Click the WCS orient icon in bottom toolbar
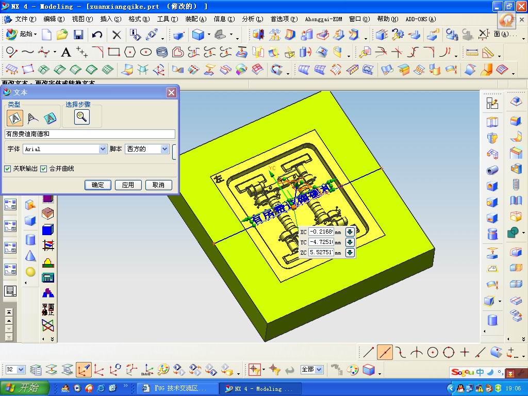The image size is (528, 396). pyautogui.click(x=83, y=370)
